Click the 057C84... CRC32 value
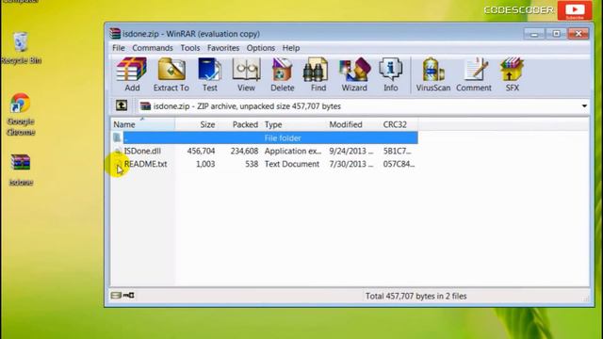This screenshot has width=603, height=339. 399,164
